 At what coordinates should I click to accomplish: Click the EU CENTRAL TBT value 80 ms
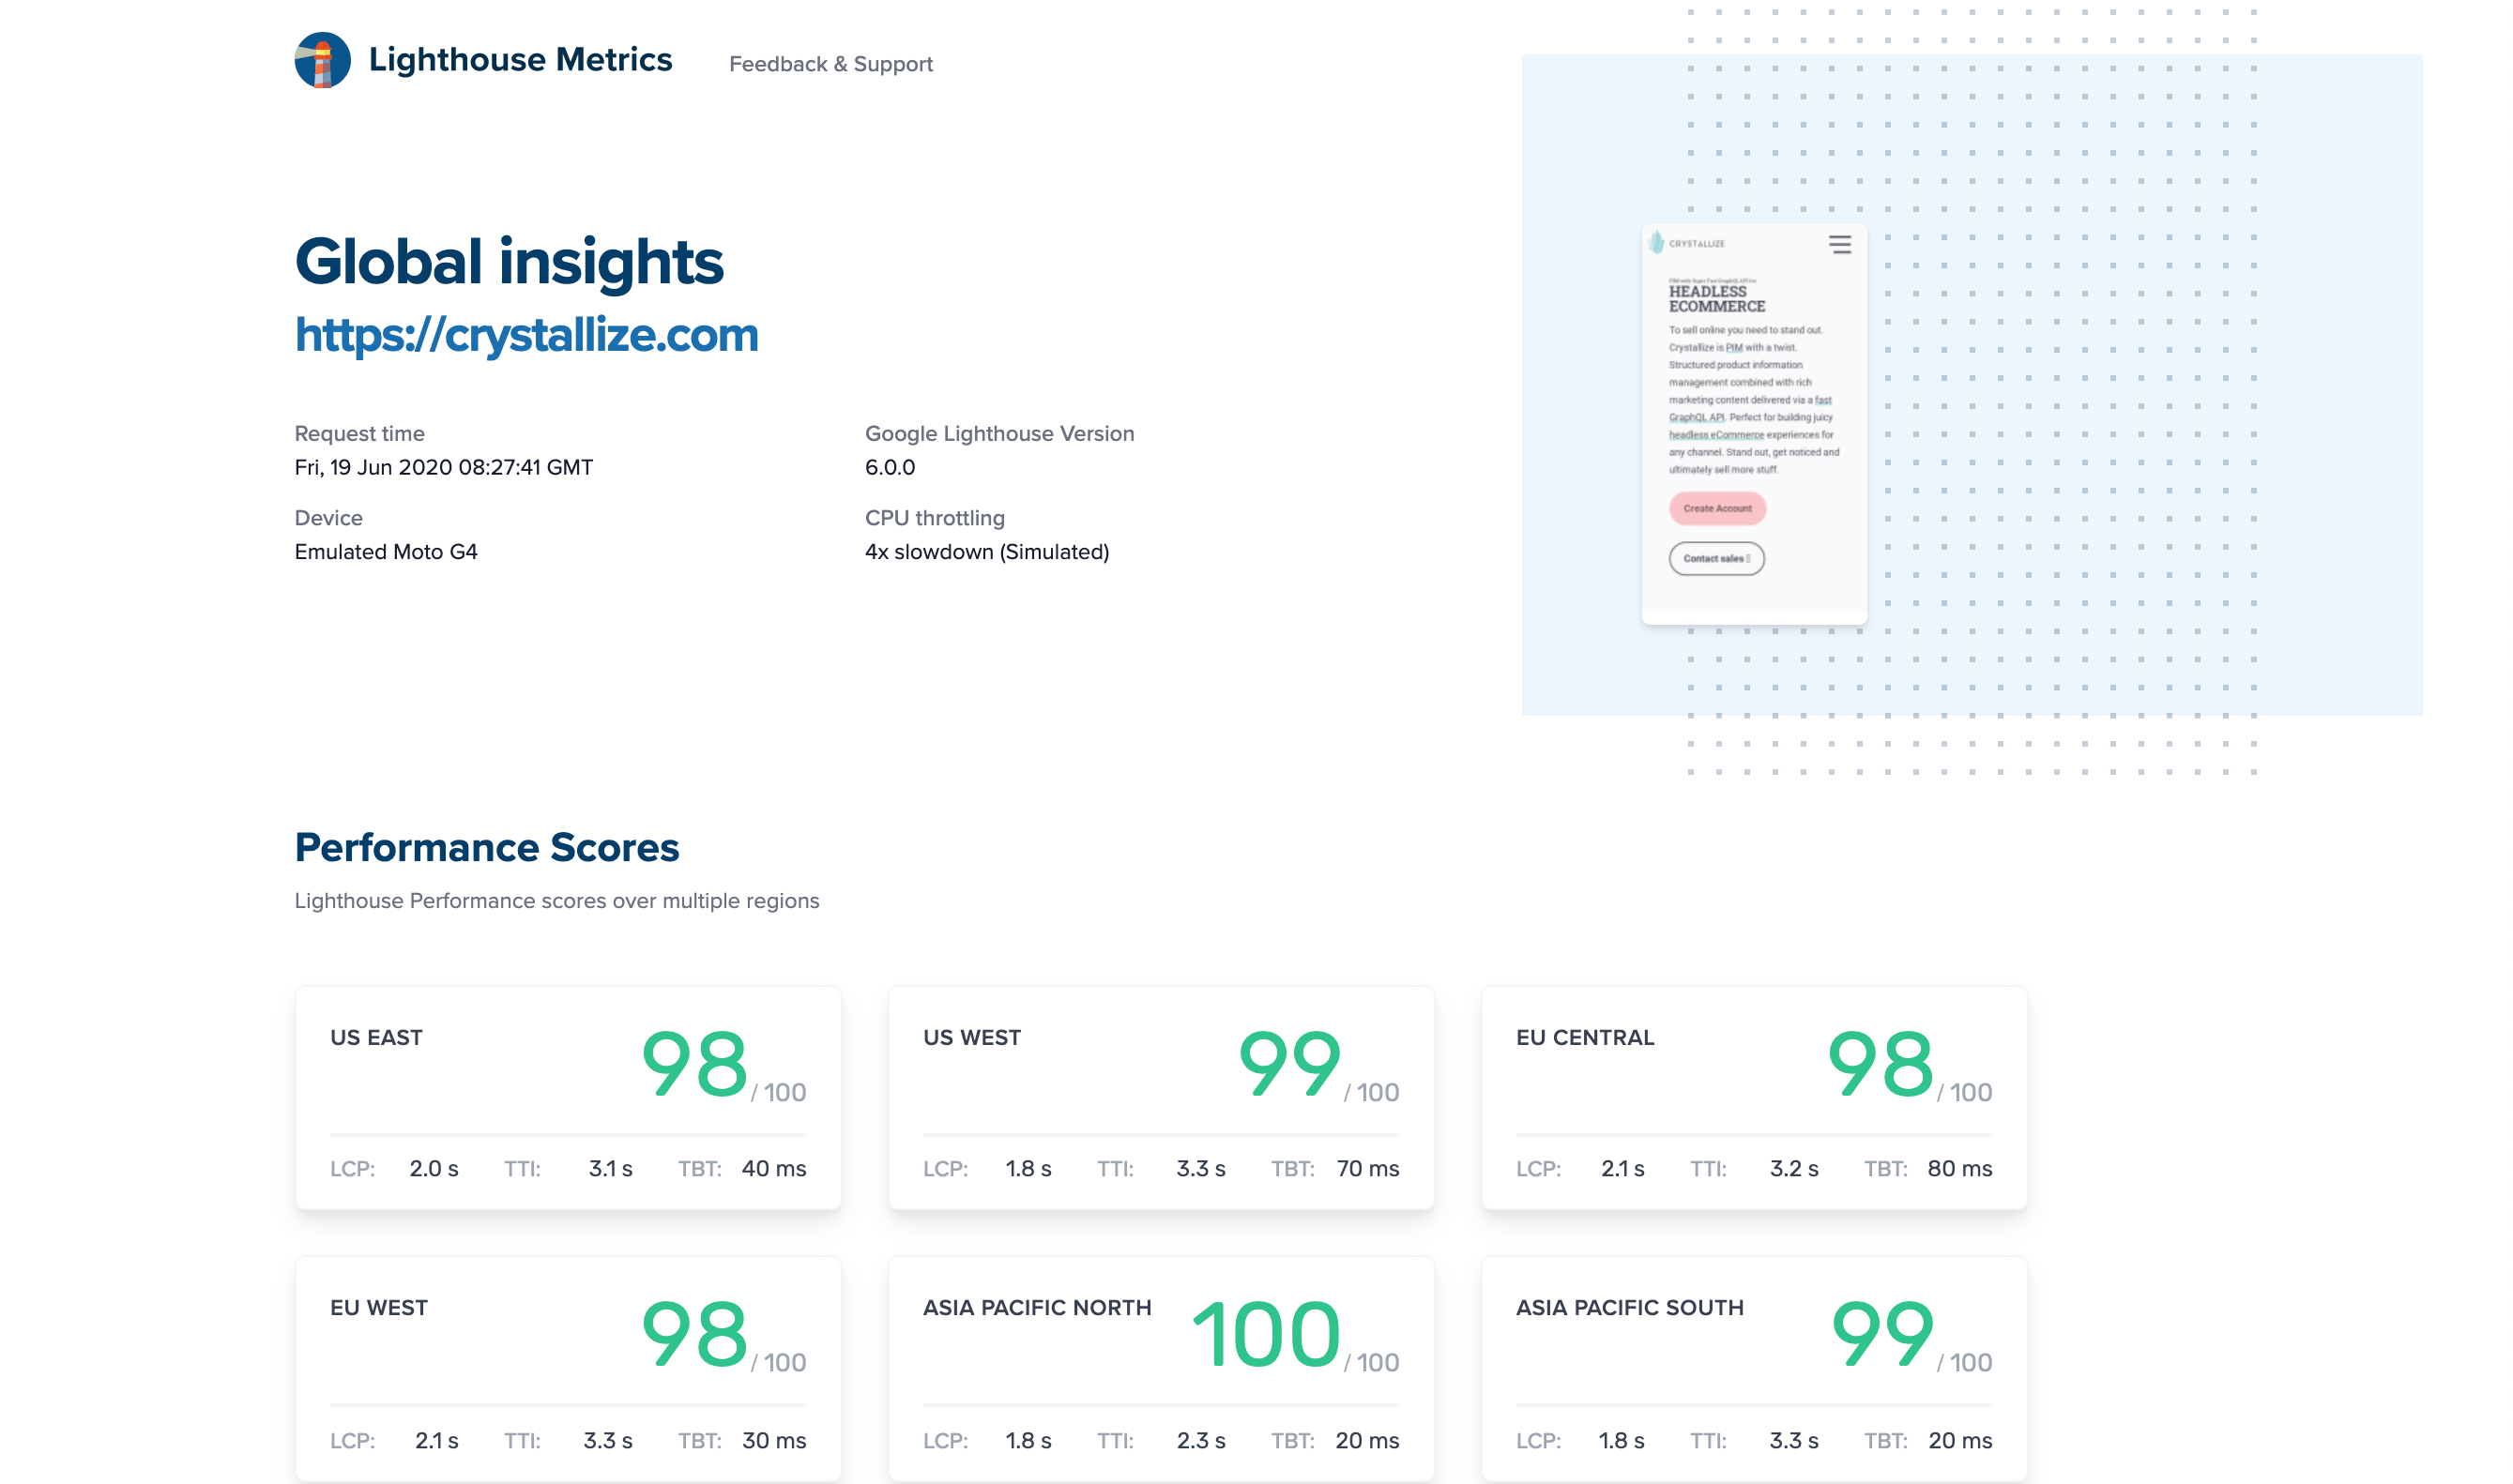point(1958,1168)
